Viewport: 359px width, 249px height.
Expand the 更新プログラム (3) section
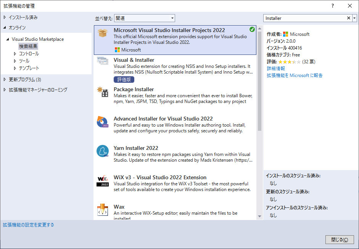click(x=5, y=80)
